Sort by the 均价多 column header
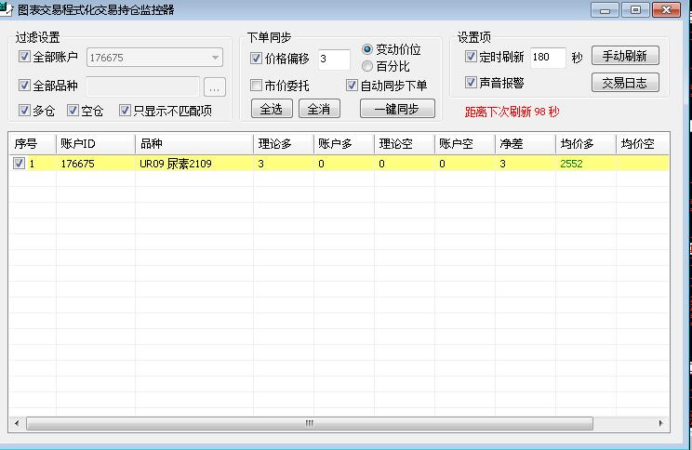The width and height of the screenshot is (692, 450). coord(586,144)
